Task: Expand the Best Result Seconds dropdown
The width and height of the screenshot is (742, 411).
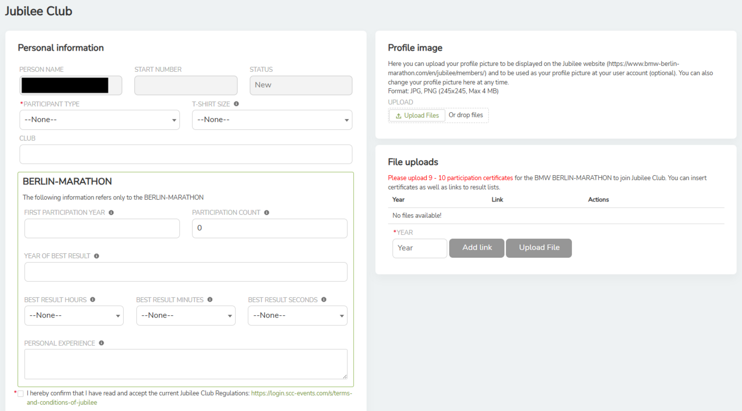Action: click(297, 316)
